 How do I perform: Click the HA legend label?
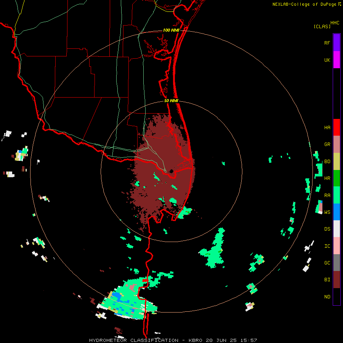coord(327,128)
